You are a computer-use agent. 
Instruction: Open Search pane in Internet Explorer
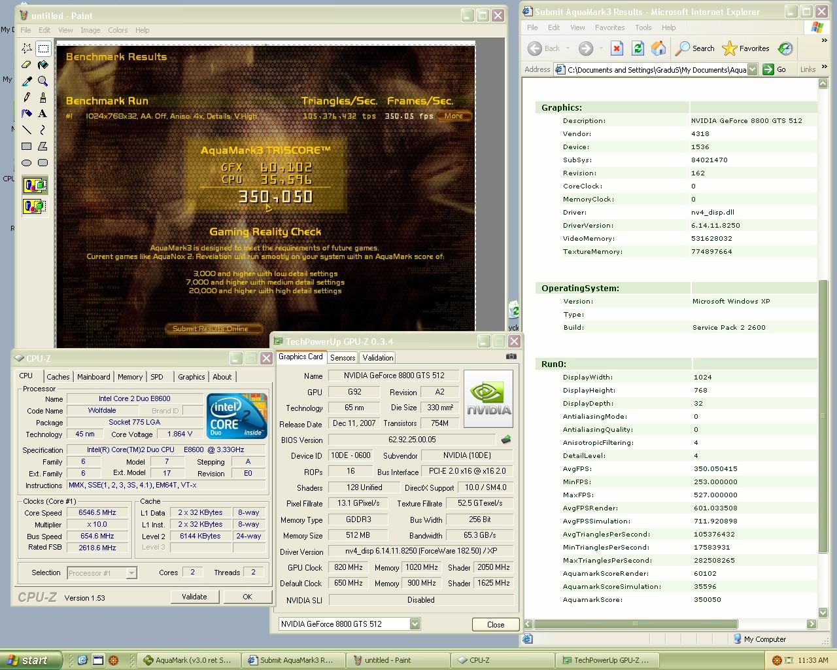[695, 48]
